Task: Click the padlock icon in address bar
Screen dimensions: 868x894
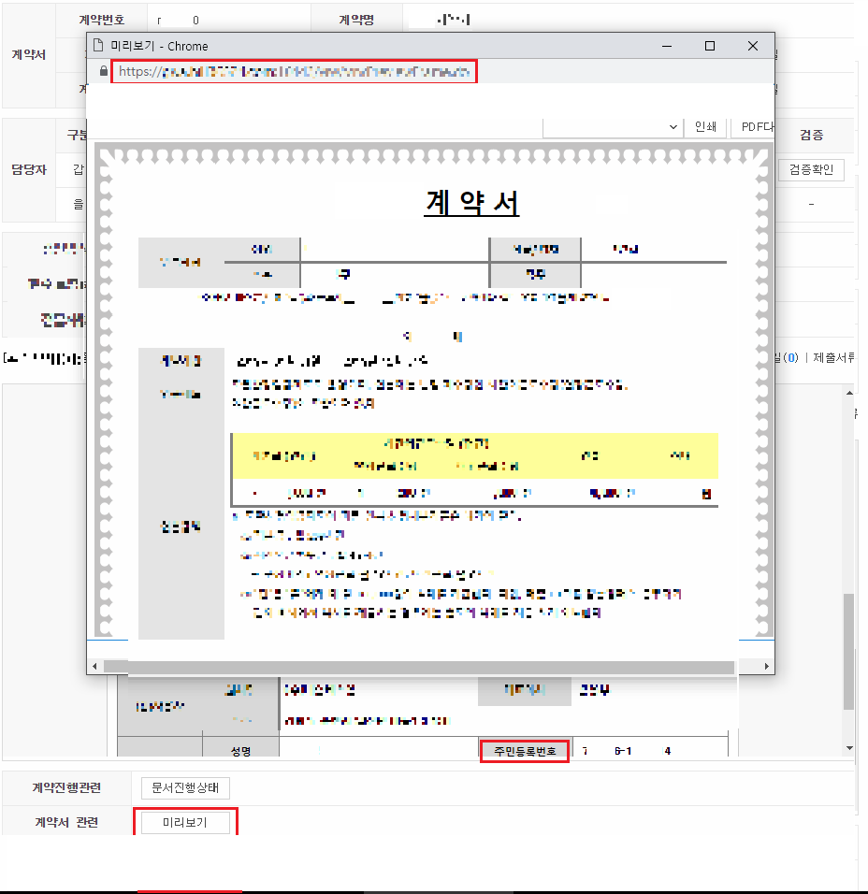Action: pyautogui.click(x=103, y=71)
